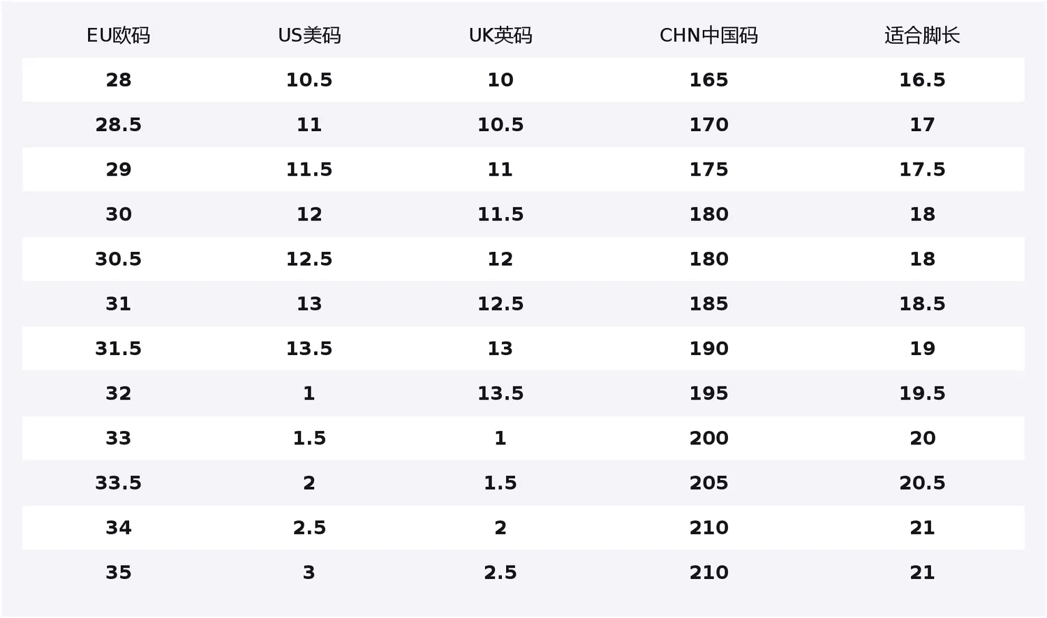Click UK size 11.5 cell in EU 30 row
This screenshot has width=1047, height=618.
(x=500, y=214)
